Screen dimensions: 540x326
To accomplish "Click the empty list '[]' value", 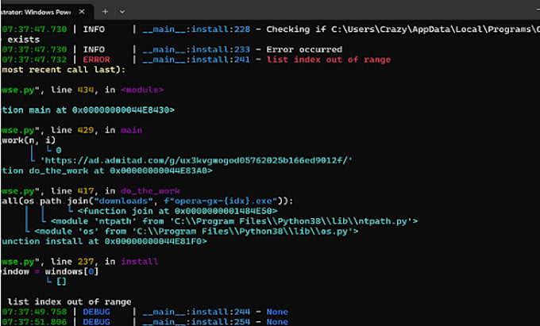I will pyautogui.click(x=61, y=282).
